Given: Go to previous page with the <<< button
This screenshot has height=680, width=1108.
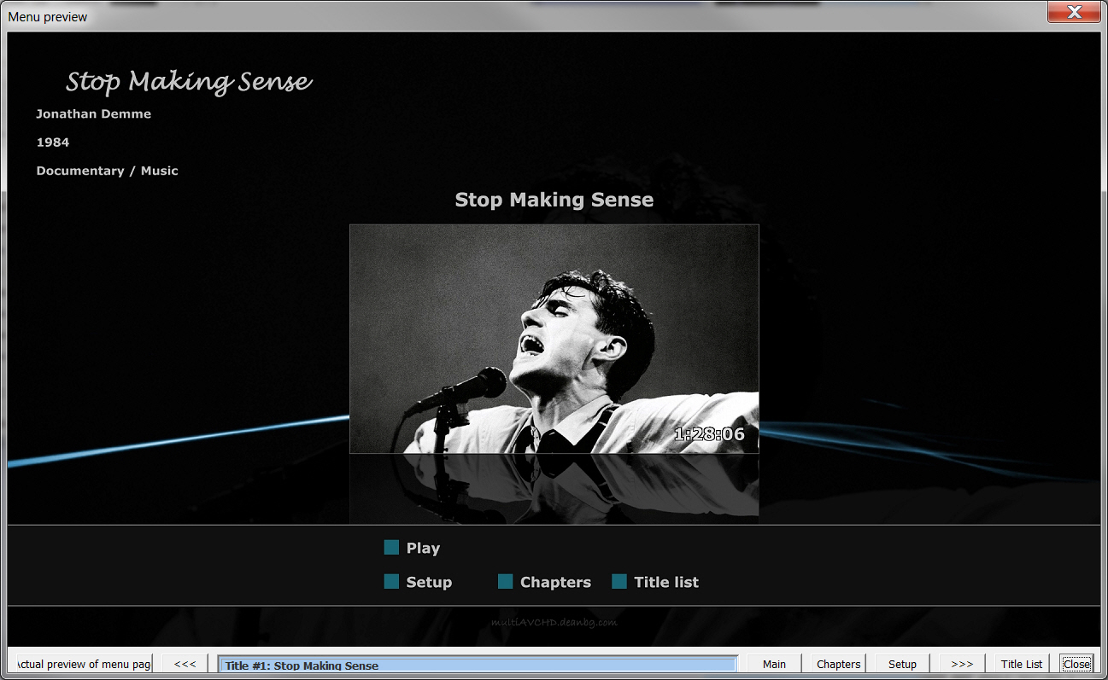Looking at the screenshot, I should (x=185, y=664).
